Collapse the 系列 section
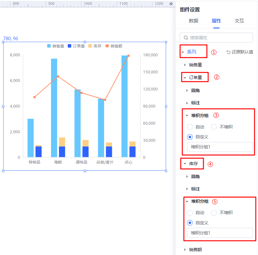258x255 pixels. coord(183,52)
